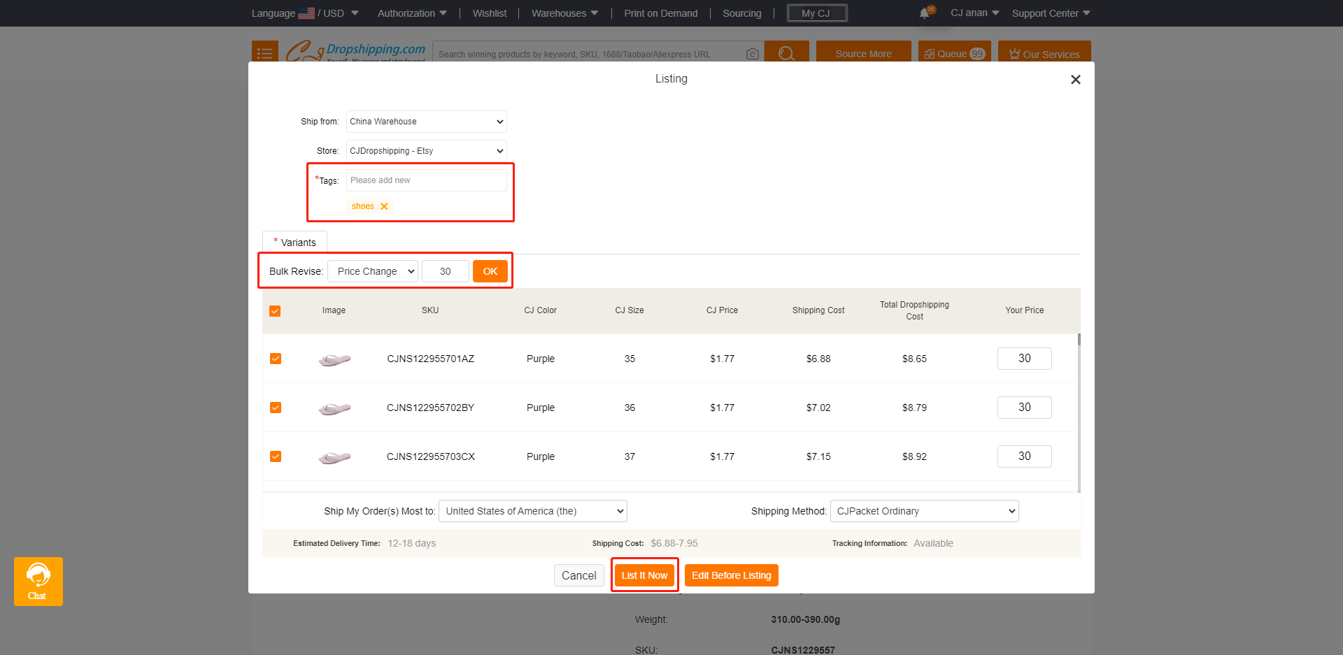Screen dimensions: 1343x655
Task: Click the Queue button in header
Action: click(x=954, y=53)
